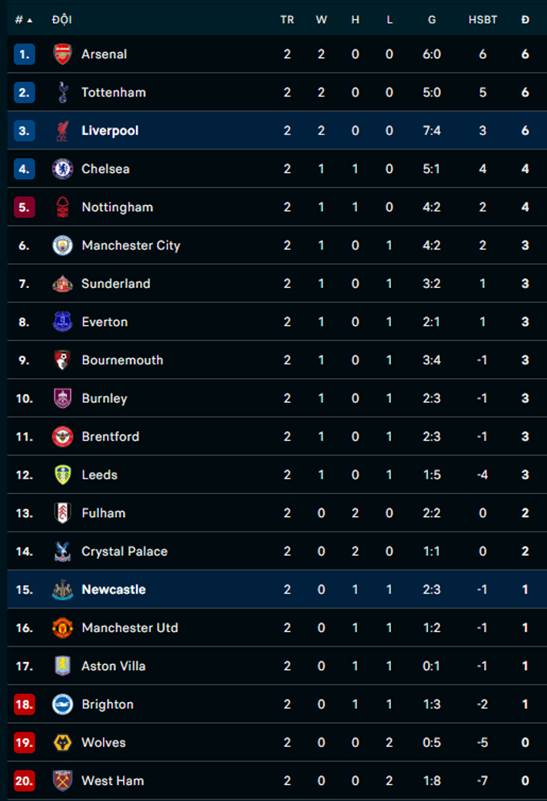Viewport: 547px width, 801px height.
Task: Click the Manchester City club crest
Action: click(62, 245)
